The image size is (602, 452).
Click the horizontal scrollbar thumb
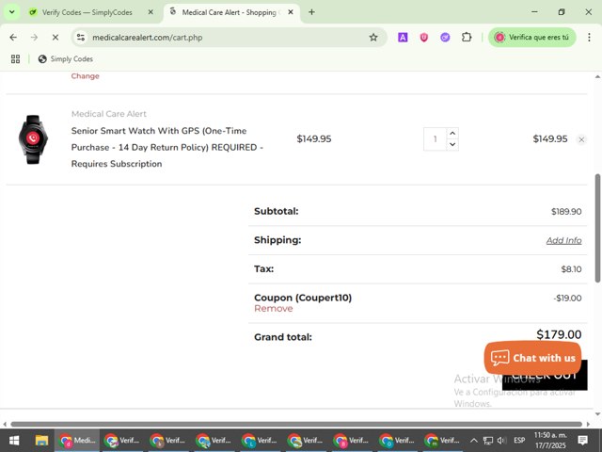pyautogui.click(x=296, y=424)
